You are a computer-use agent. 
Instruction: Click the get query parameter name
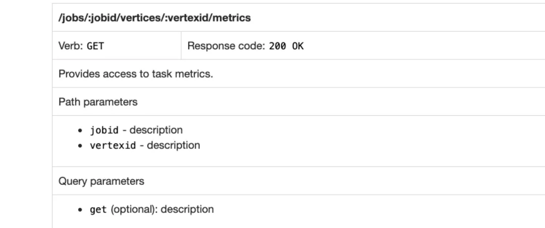coord(98,210)
